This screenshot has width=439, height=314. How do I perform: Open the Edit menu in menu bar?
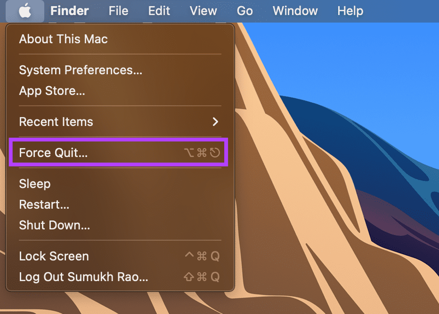[159, 11]
